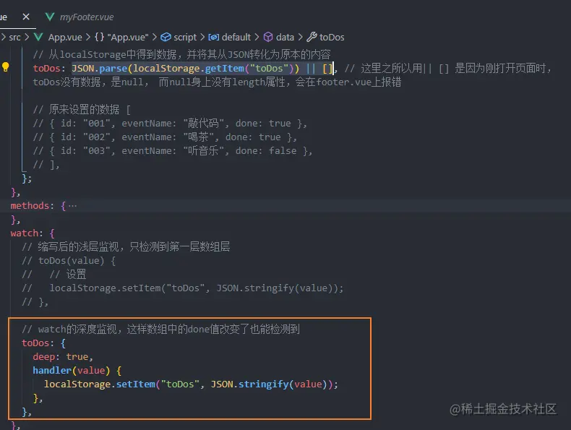The image size is (571, 430).
Task: Open the script breadcrumb
Action: coord(185,37)
